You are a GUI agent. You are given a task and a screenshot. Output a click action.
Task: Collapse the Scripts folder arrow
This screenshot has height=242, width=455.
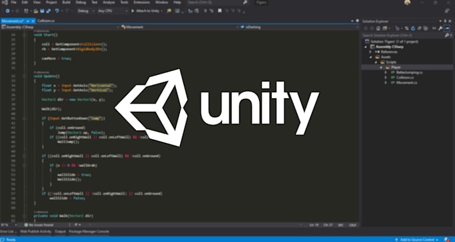pyautogui.click(x=376, y=62)
